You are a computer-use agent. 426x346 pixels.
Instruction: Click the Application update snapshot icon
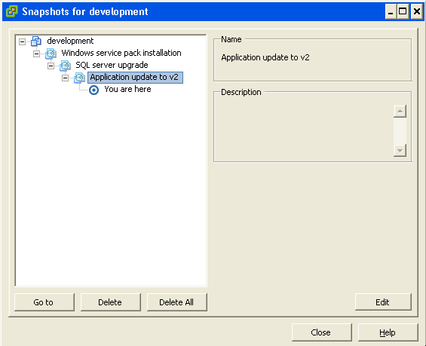80,78
